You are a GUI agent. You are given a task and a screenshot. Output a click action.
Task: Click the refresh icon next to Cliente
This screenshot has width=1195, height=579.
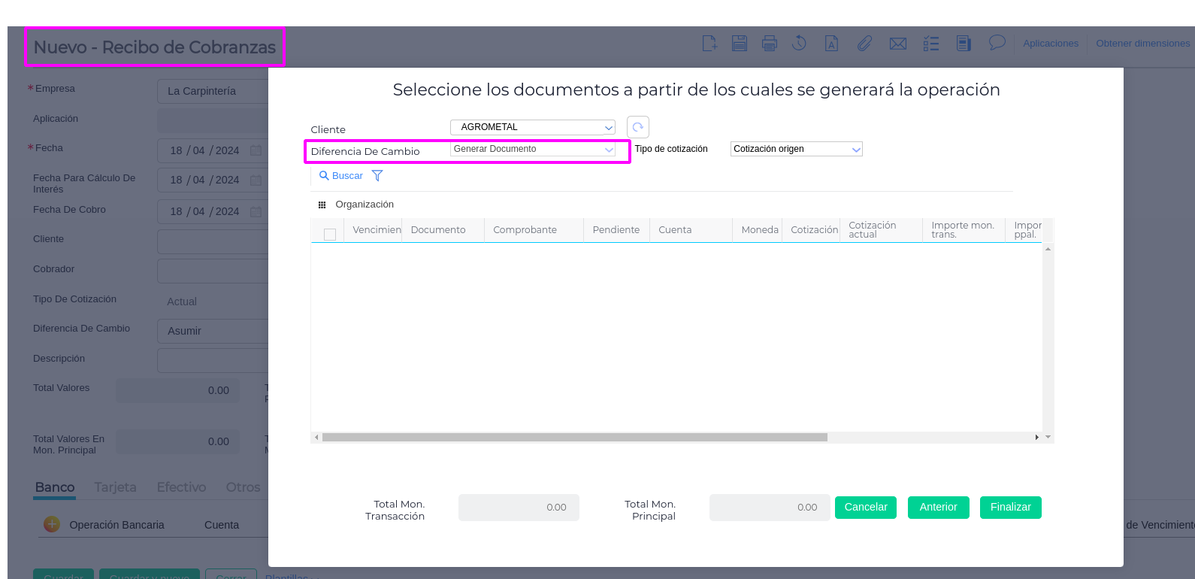(x=637, y=127)
